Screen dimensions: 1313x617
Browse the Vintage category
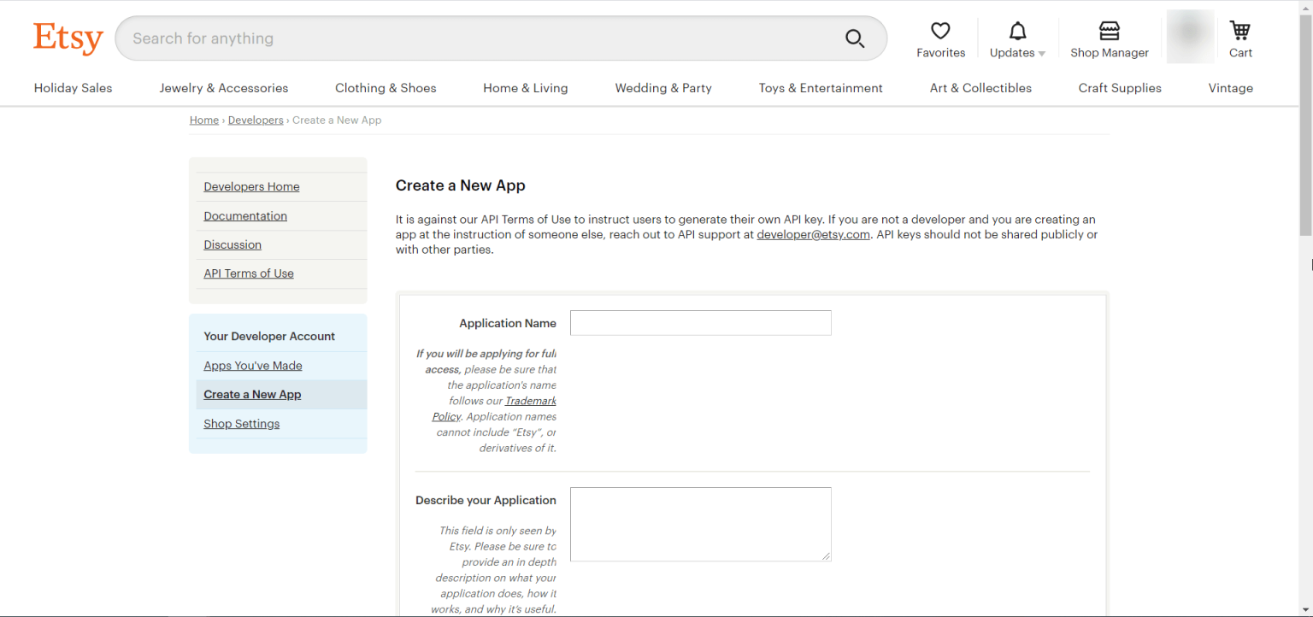pyautogui.click(x=1230, y=88)
